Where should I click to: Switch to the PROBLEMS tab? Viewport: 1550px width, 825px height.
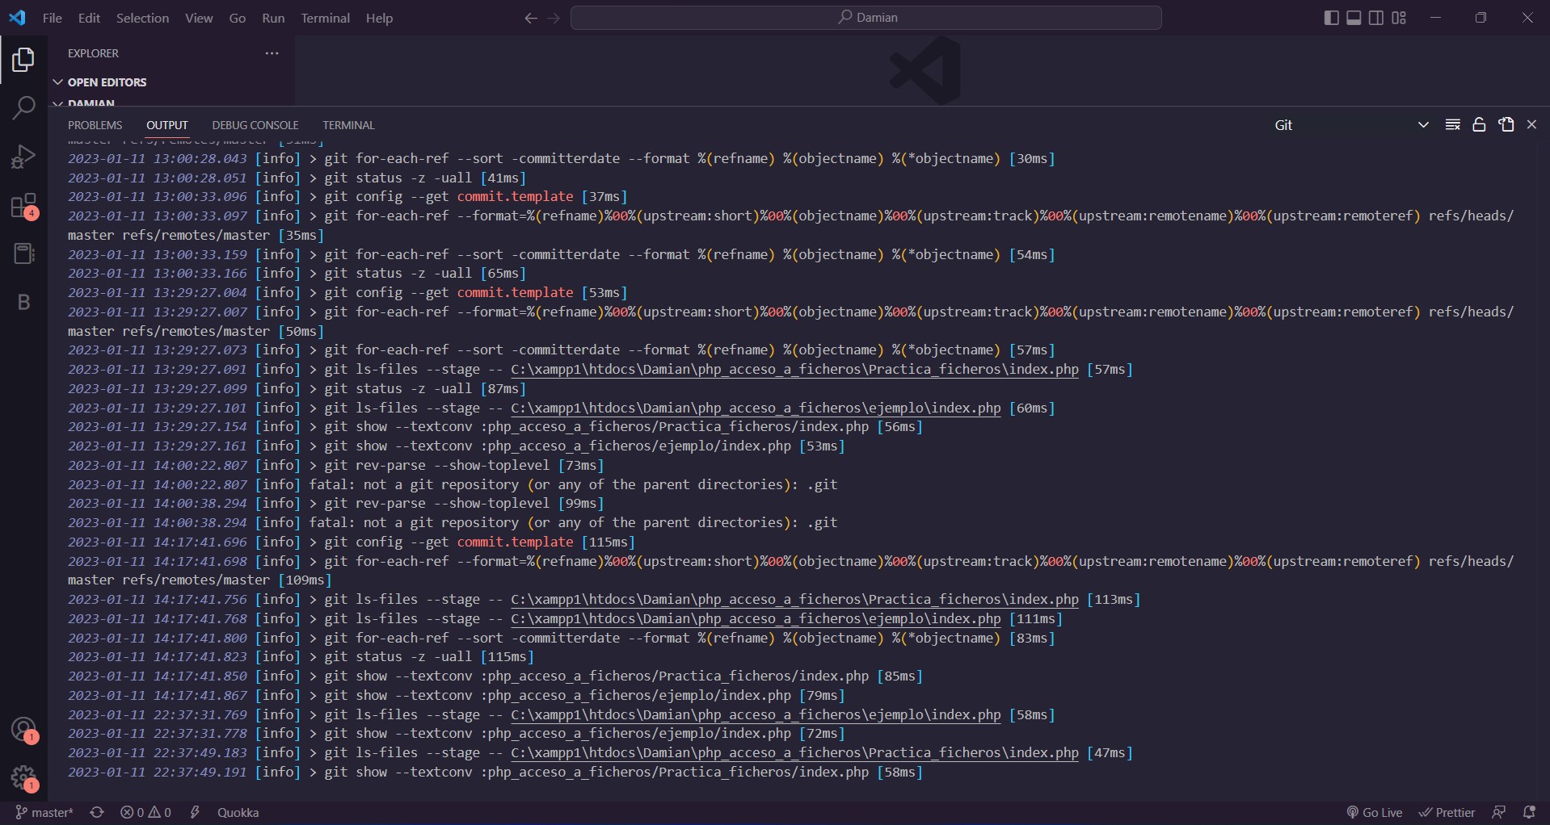[x=95, y=125]
